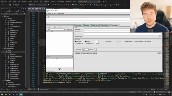Open DEBUG menu in Visual Studio
The height and width of the screenshot is (96, 172).
click(36, 2)
